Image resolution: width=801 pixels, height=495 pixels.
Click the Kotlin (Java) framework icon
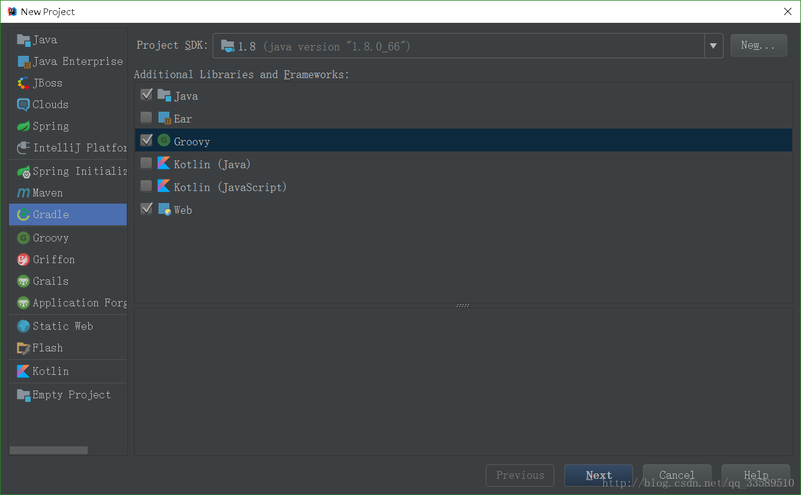(x=164, y=163)
